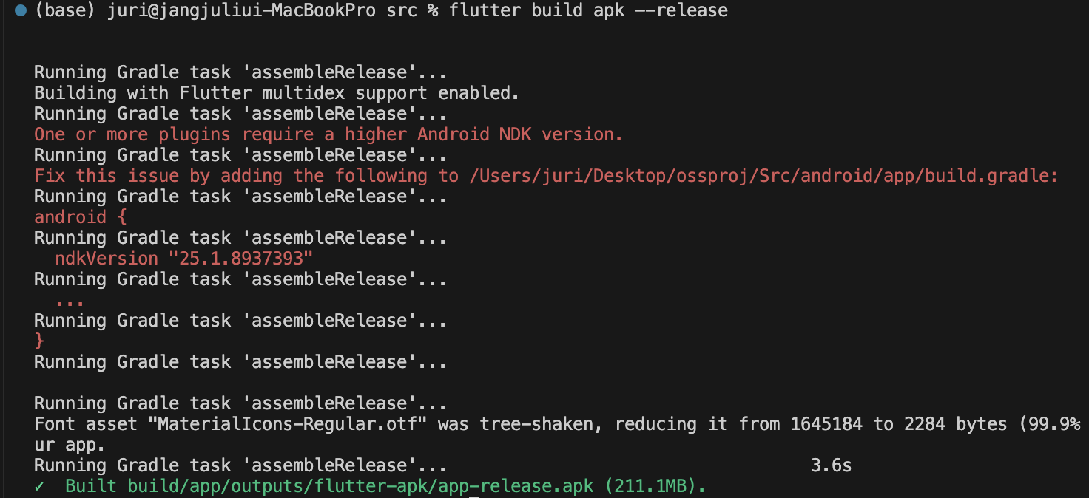
Task: Open the build.gradle file path link
Action: [760, 176]
